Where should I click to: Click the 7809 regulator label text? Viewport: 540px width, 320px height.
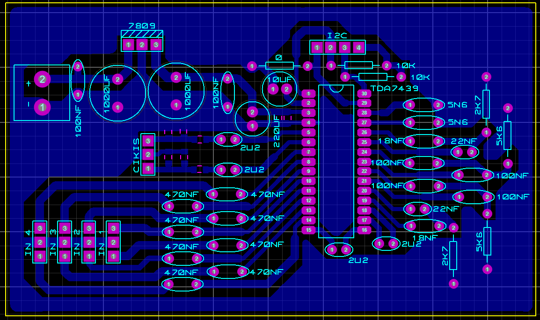pos(141,26)
